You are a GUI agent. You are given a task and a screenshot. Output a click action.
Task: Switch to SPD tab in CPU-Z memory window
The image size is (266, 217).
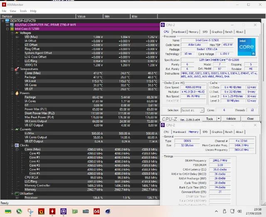tap(205, 132)
